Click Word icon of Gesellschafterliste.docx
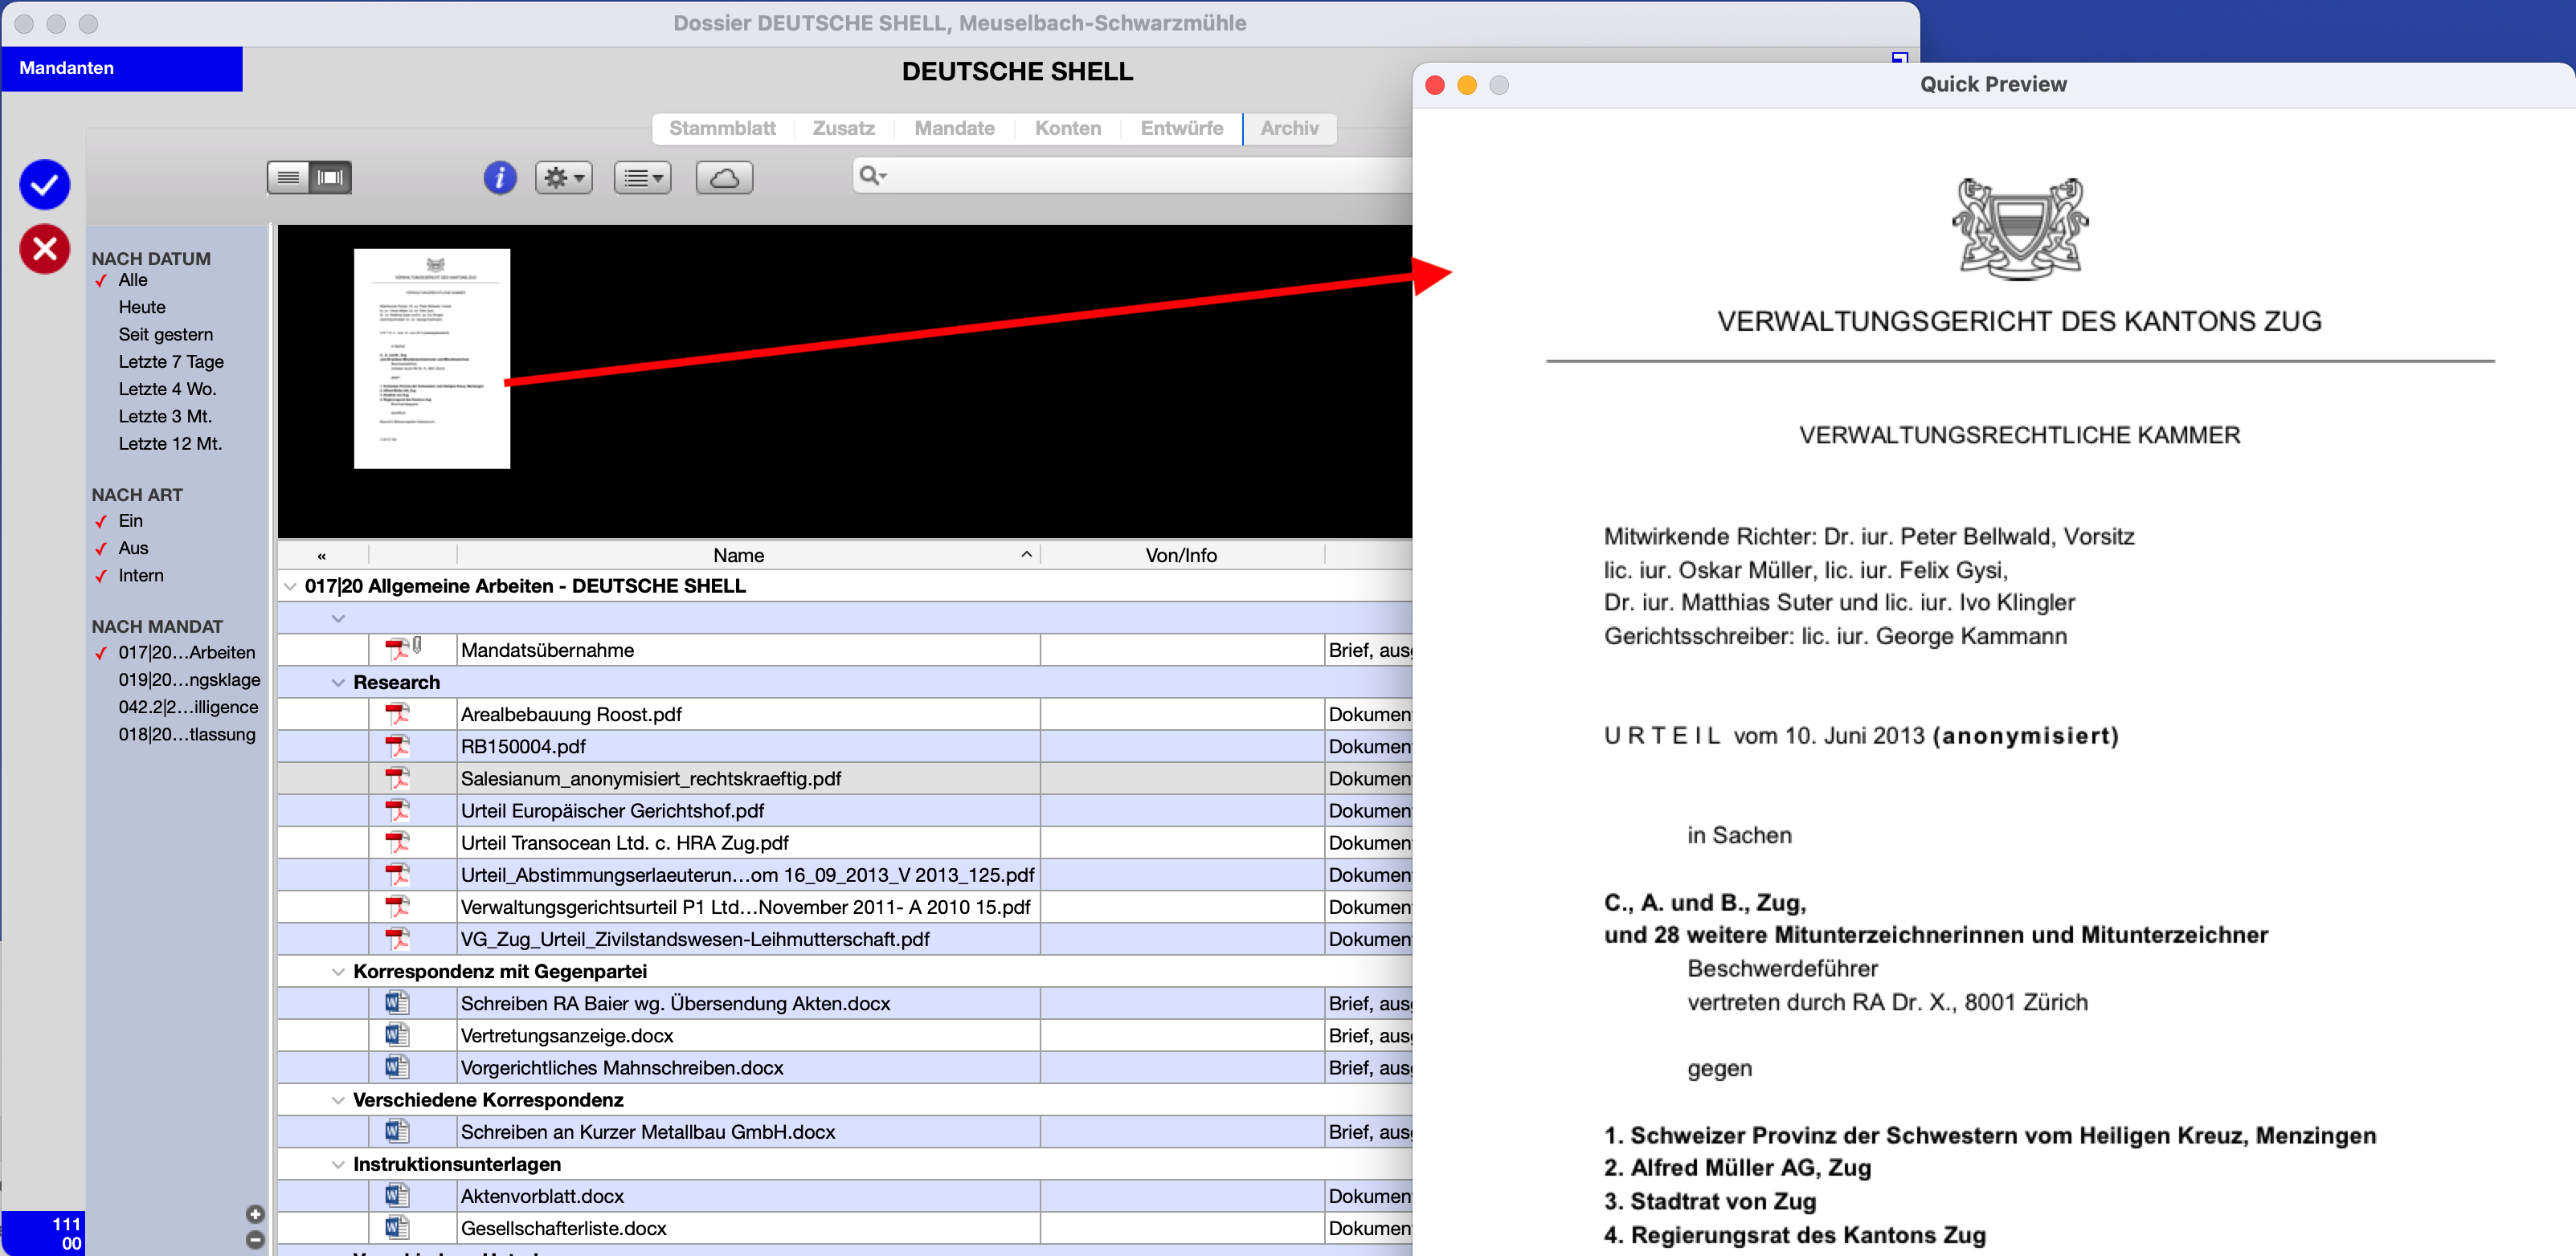 tap(397, 1227)
